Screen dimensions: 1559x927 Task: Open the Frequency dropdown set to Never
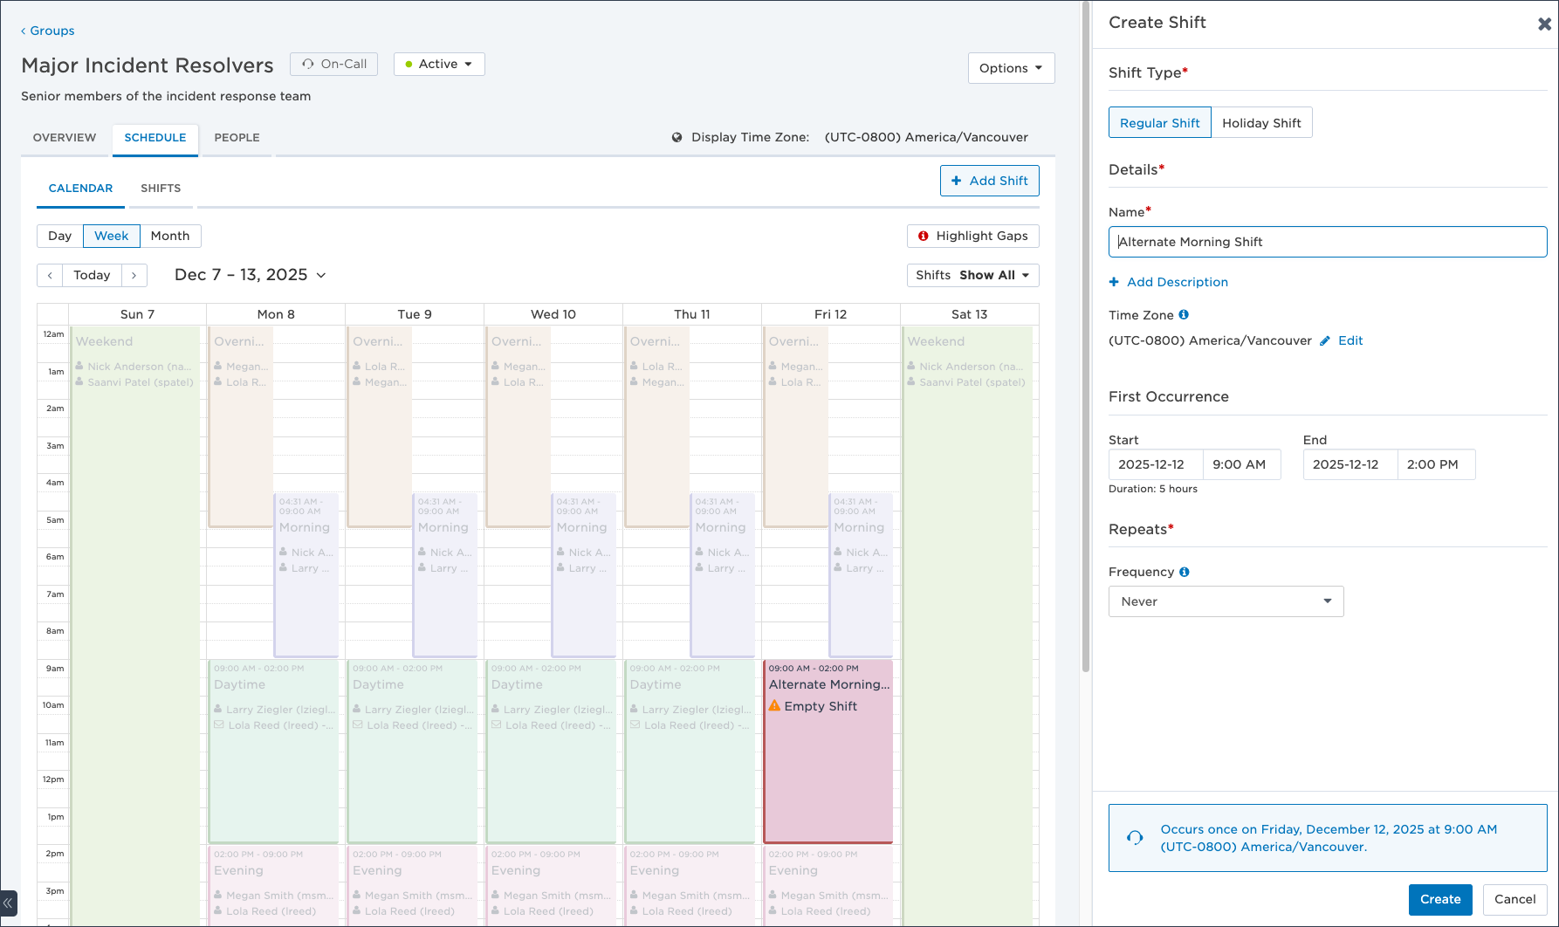coord(1225,601)
